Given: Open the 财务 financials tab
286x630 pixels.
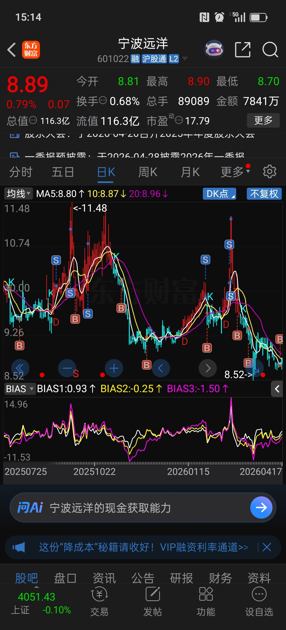Looking at the screenshot, I should 221,578.
